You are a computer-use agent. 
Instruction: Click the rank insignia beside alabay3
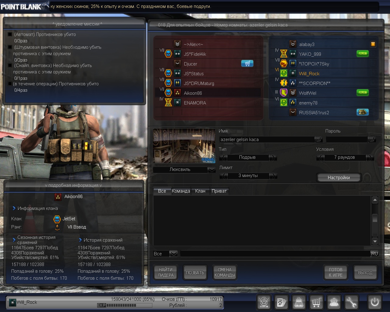[293, 44]
